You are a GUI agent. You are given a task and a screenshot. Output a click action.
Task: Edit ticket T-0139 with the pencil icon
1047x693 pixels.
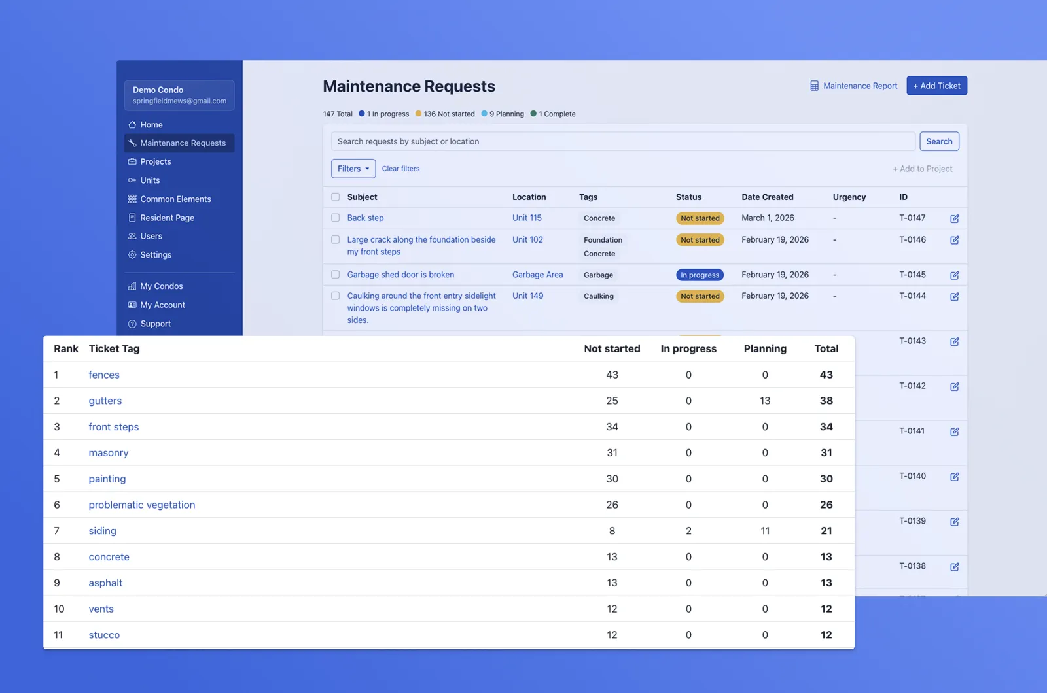(955, 522)
